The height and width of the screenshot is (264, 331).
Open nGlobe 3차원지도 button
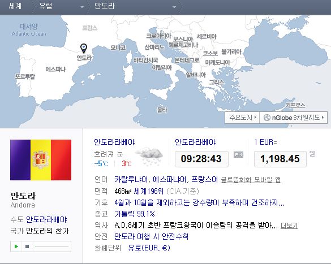click(x=294, y=118)
